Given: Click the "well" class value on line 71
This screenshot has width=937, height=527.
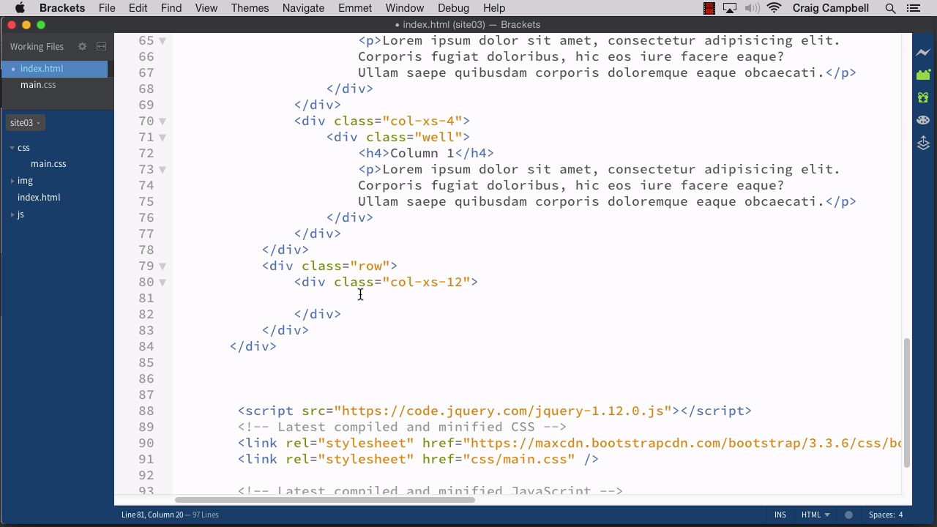Looking at the screenshot, I should 438,138.
